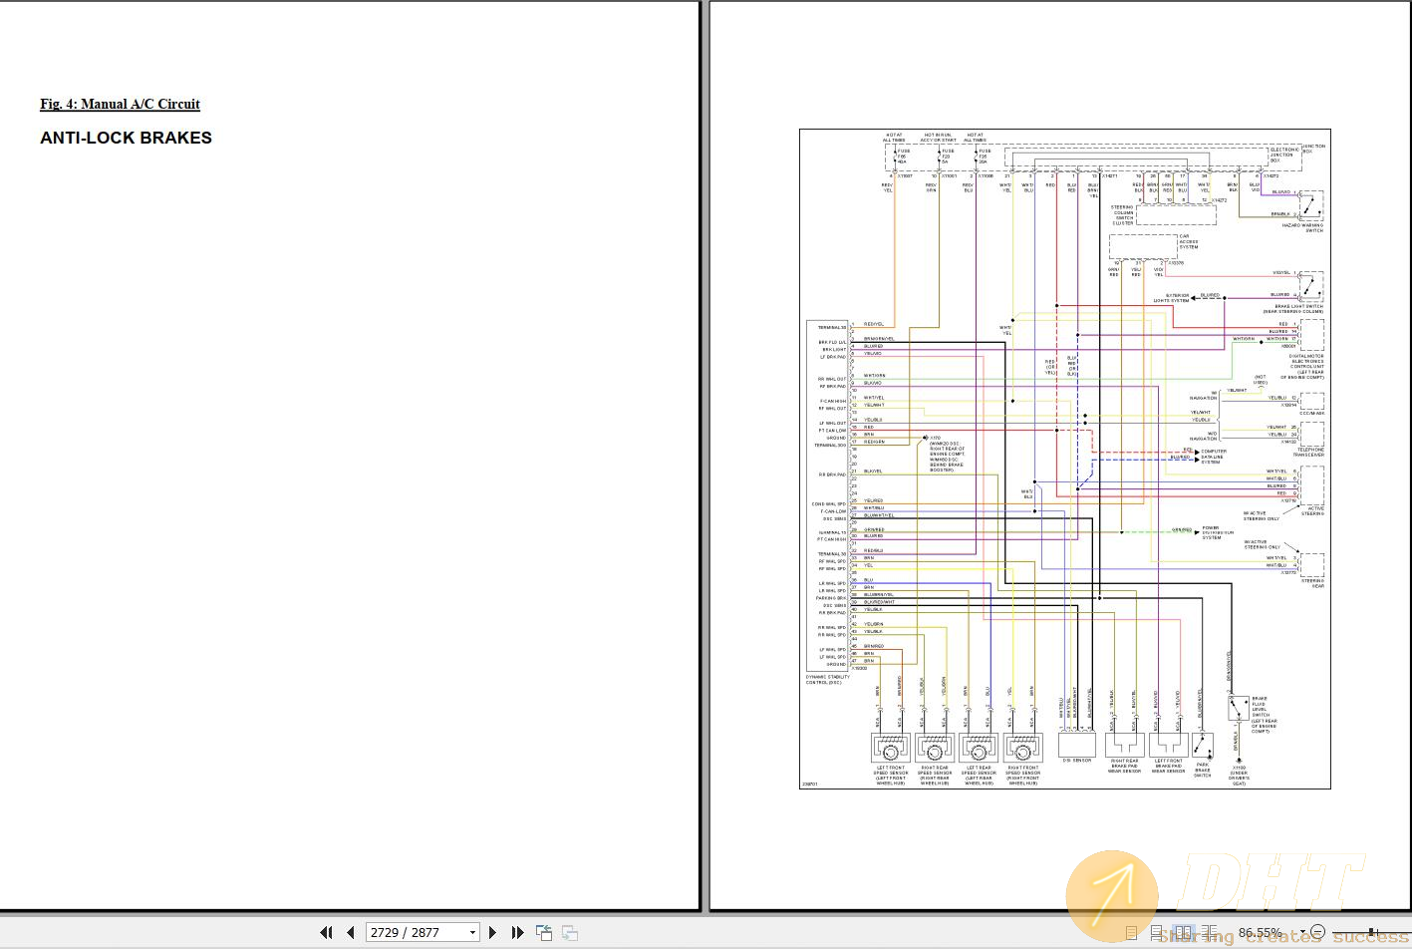
Task: Click the zoom out minus button
Action: pyautogui.click(x=1317, y=932)
